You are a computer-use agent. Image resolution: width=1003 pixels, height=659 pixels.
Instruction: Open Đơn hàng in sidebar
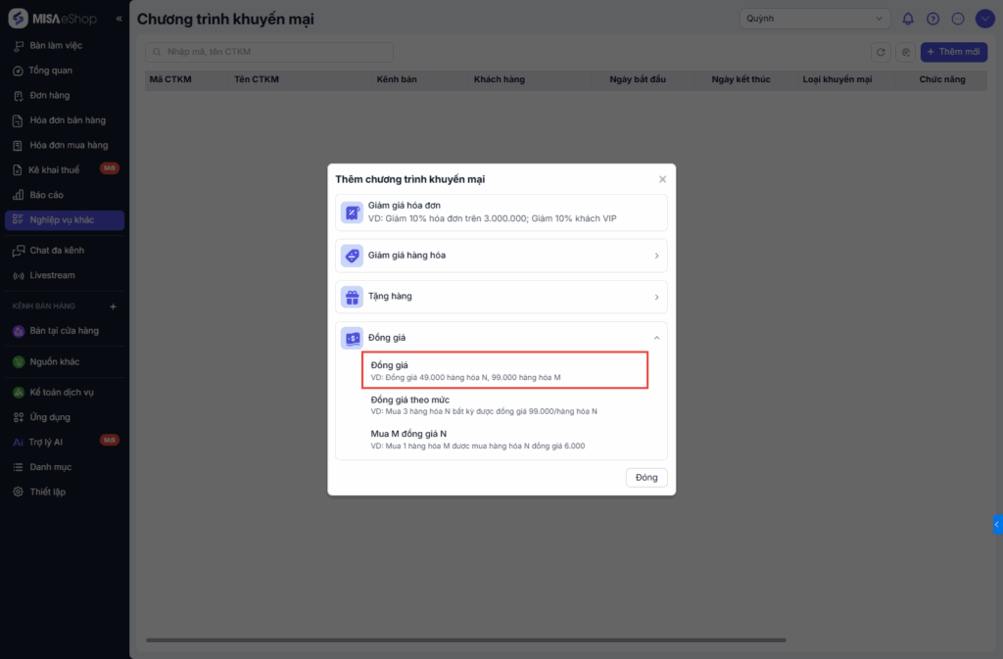coord(64,95)
